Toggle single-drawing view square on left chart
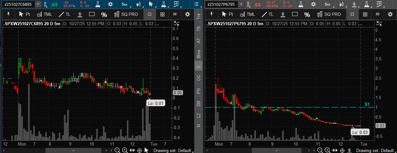This screenshot has height=153, width=397. [149, 14]
